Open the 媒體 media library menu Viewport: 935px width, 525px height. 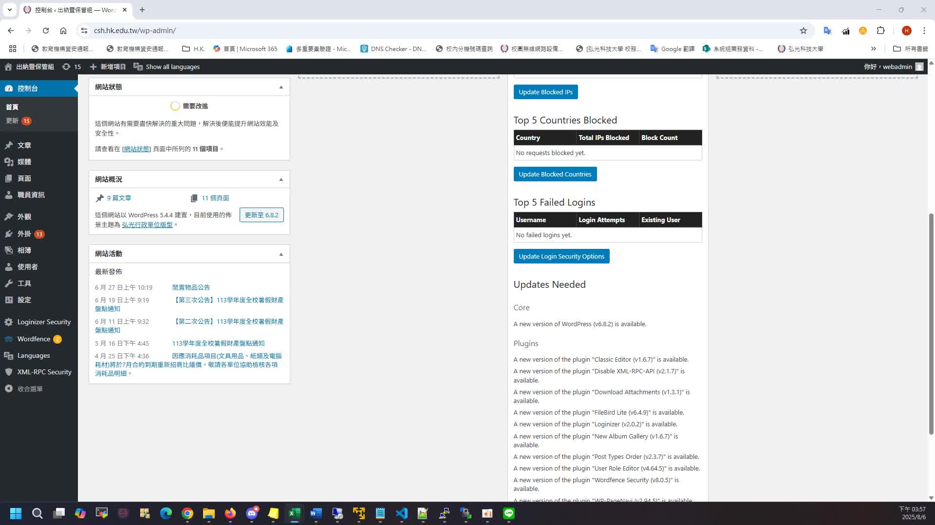[x=24, y=162]
